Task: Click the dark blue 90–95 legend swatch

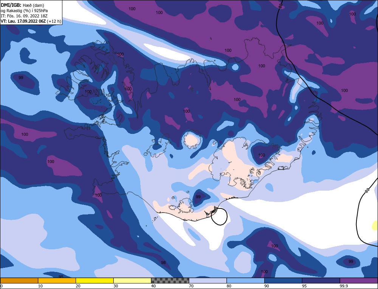Action: pyautogui.click(x=283, y=280)
